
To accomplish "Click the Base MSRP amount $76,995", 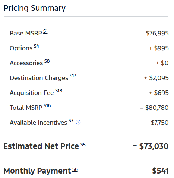I will pyautogui.click(x=157, y=33).
